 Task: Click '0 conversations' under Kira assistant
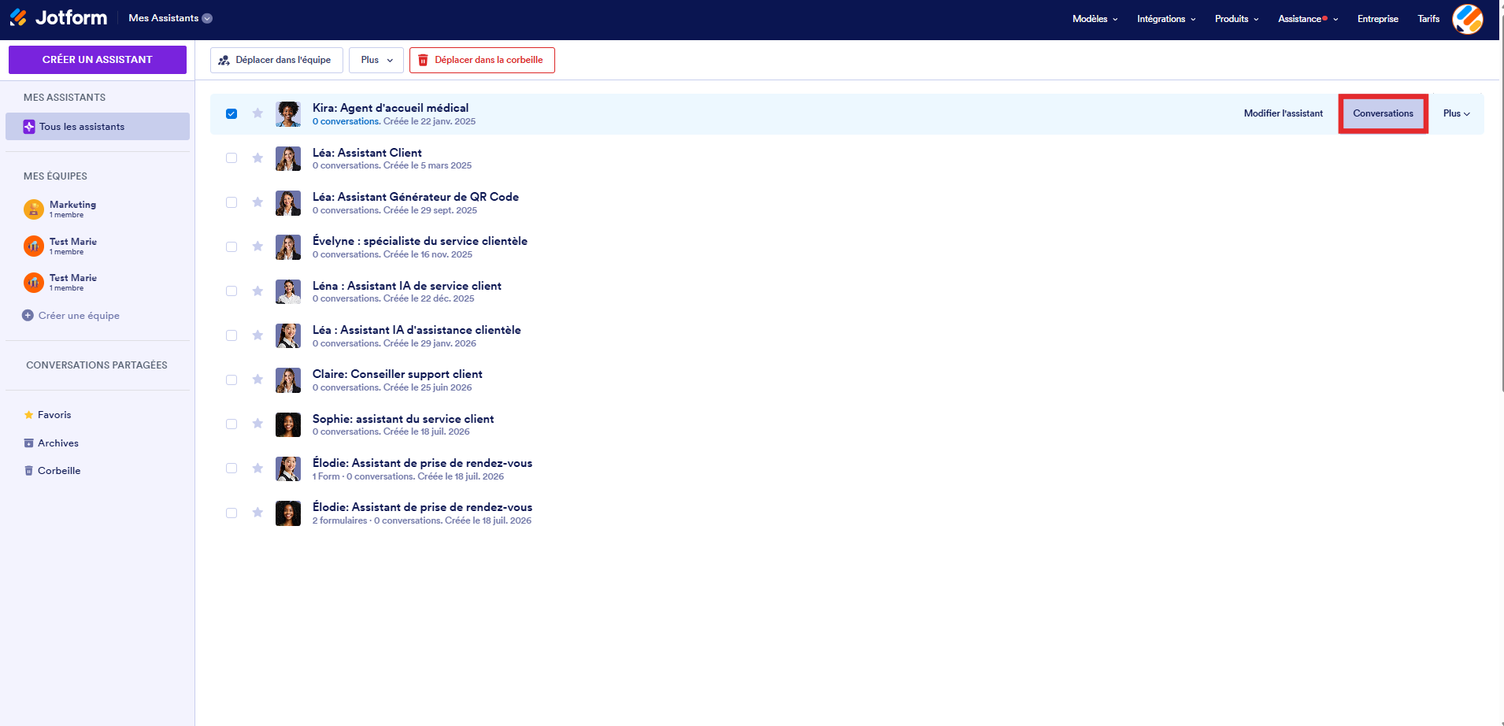(346, 121)
